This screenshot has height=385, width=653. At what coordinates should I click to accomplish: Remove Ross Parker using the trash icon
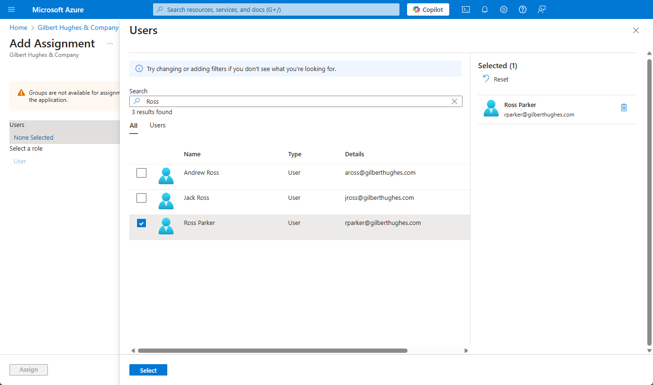(x=624, y=107)
